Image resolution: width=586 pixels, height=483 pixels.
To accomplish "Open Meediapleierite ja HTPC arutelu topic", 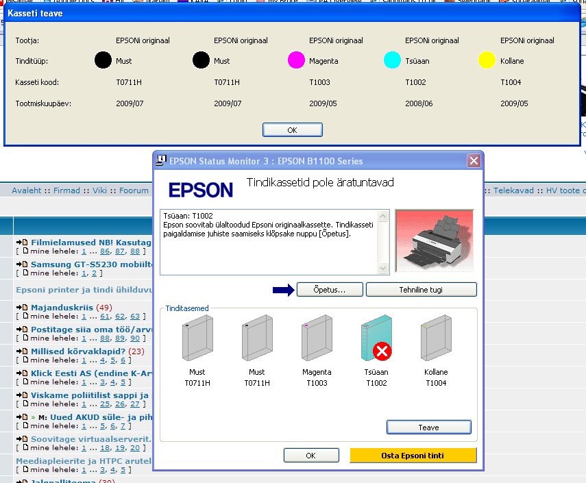I will pyautogui.click(x=84, y=461).
